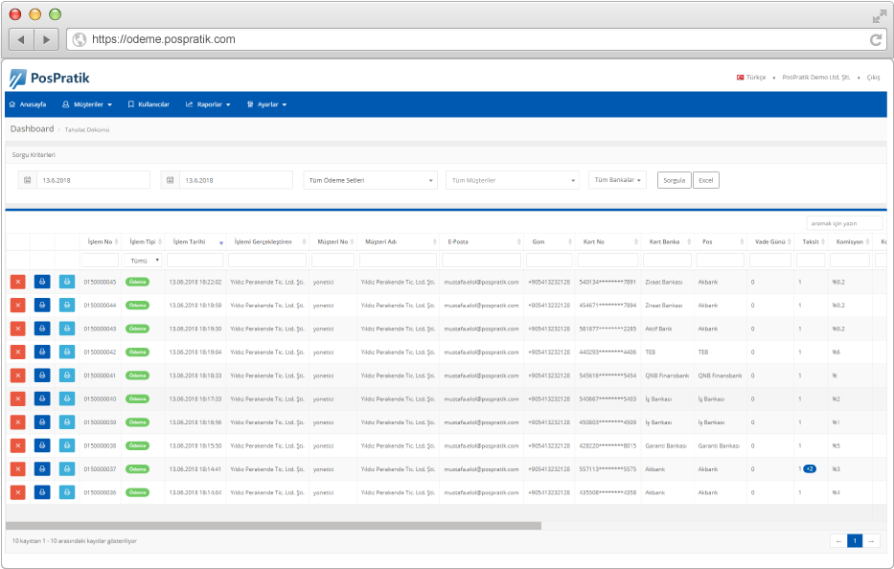Click light blue print icon in row 0150000036
This screenshot has height=569, width=894.
point(67,492)
